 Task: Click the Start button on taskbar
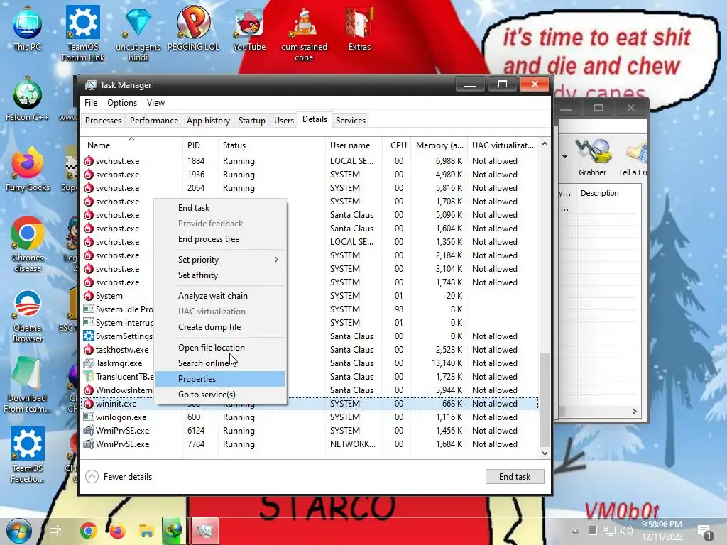coord(18,531)
